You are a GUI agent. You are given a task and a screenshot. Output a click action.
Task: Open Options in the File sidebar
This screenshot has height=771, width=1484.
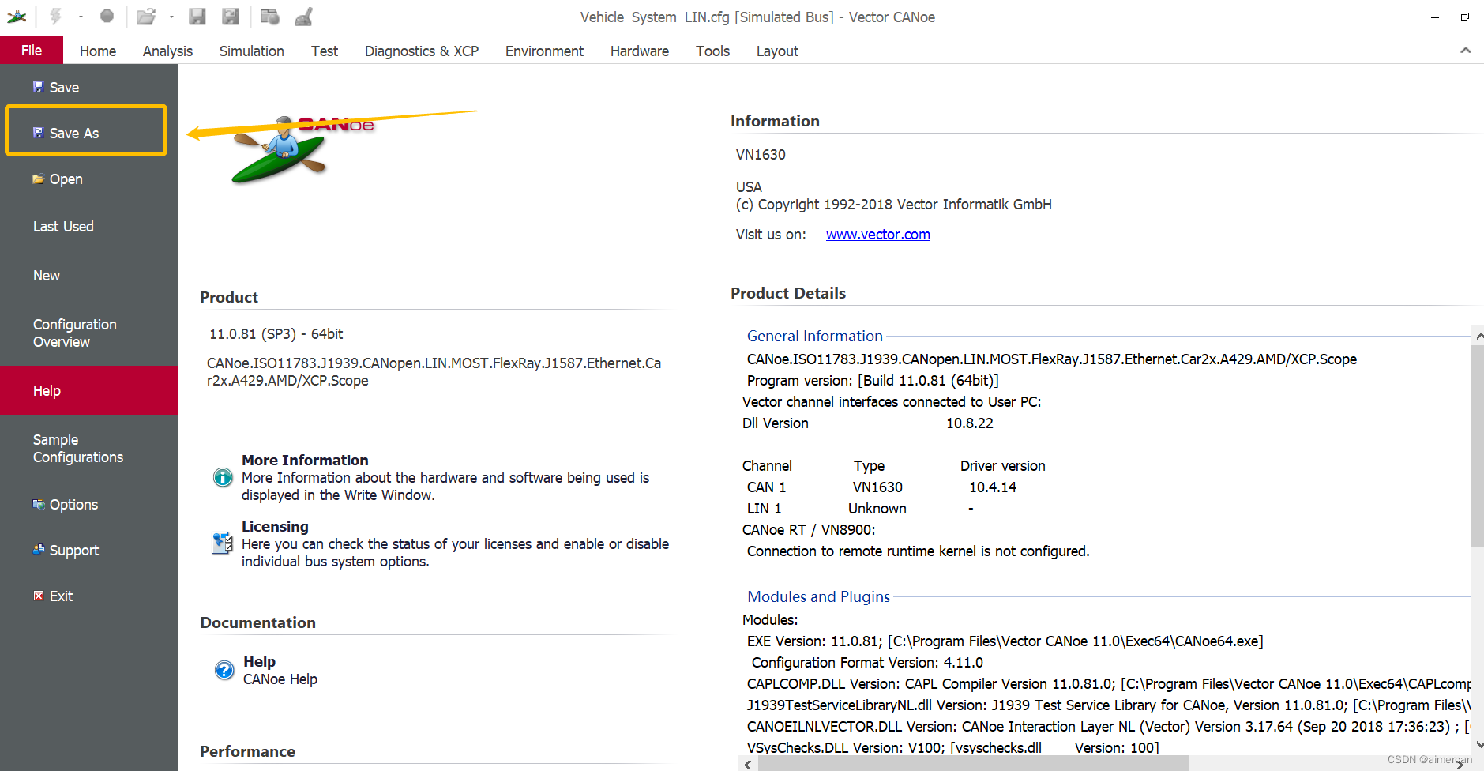[88, 505]
